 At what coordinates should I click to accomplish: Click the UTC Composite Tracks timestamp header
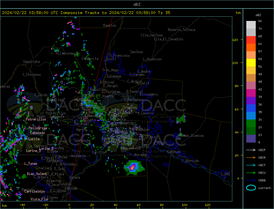point(86,13)
